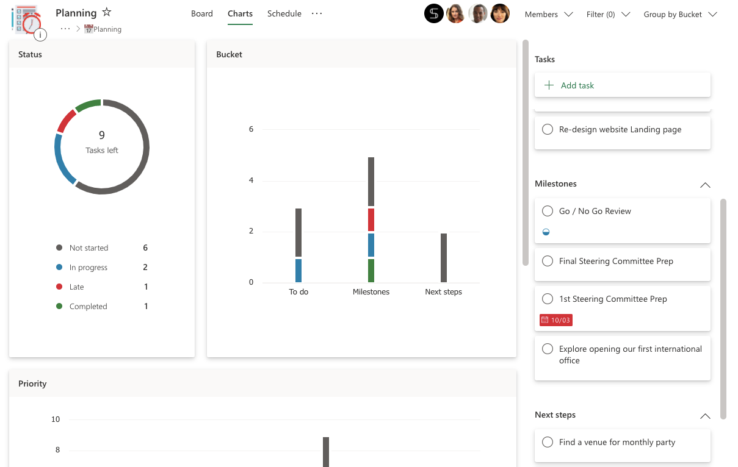Click the green Completed segment in Milestones bar
The height and width of the screenshot is (467, 738).
371,271
